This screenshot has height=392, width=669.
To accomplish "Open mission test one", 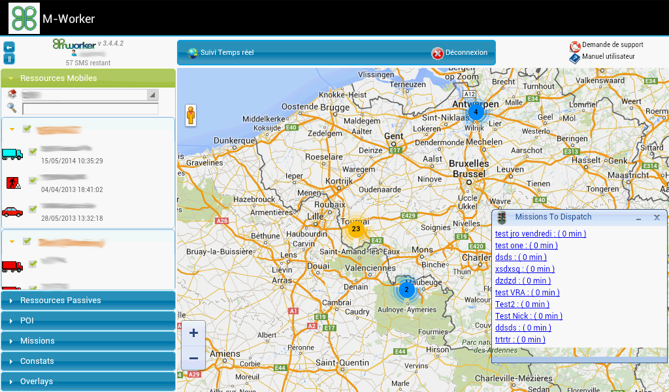I will [527, 246].
